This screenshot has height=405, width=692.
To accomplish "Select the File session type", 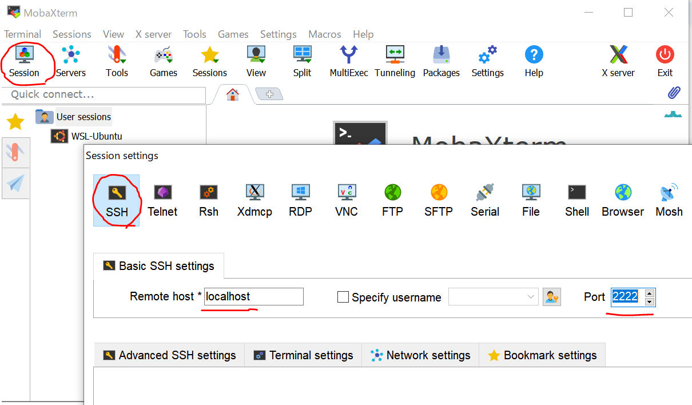I will click(531, 201).
